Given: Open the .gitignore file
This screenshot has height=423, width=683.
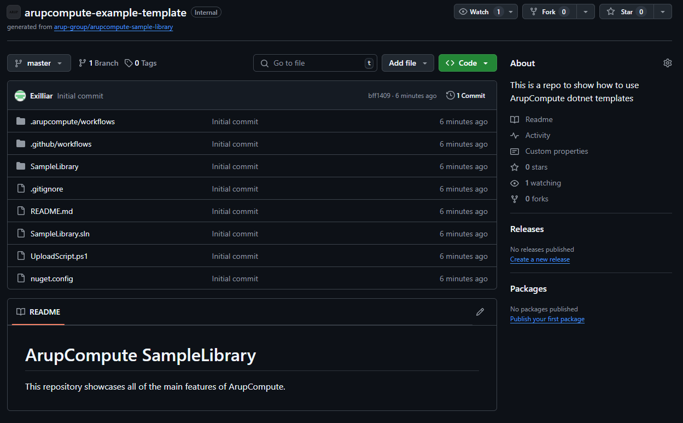Looking at the screenshot, I should pyautogui.click(x=47, y=189).
